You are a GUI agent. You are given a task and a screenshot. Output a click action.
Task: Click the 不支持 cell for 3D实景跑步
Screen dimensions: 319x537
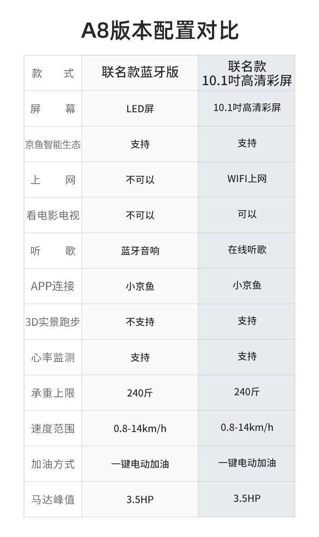140,322
